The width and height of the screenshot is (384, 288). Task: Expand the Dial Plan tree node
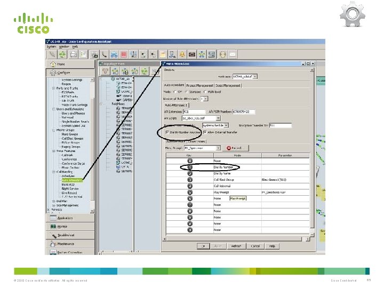54,201
